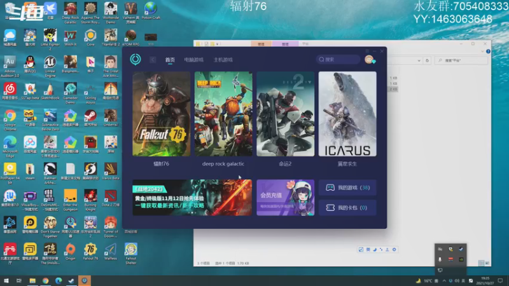Screen dimensions: 509x286
Task: Open Don't Starve Together desktop icon
Action: pyautogui.click(x=50, y=228)
